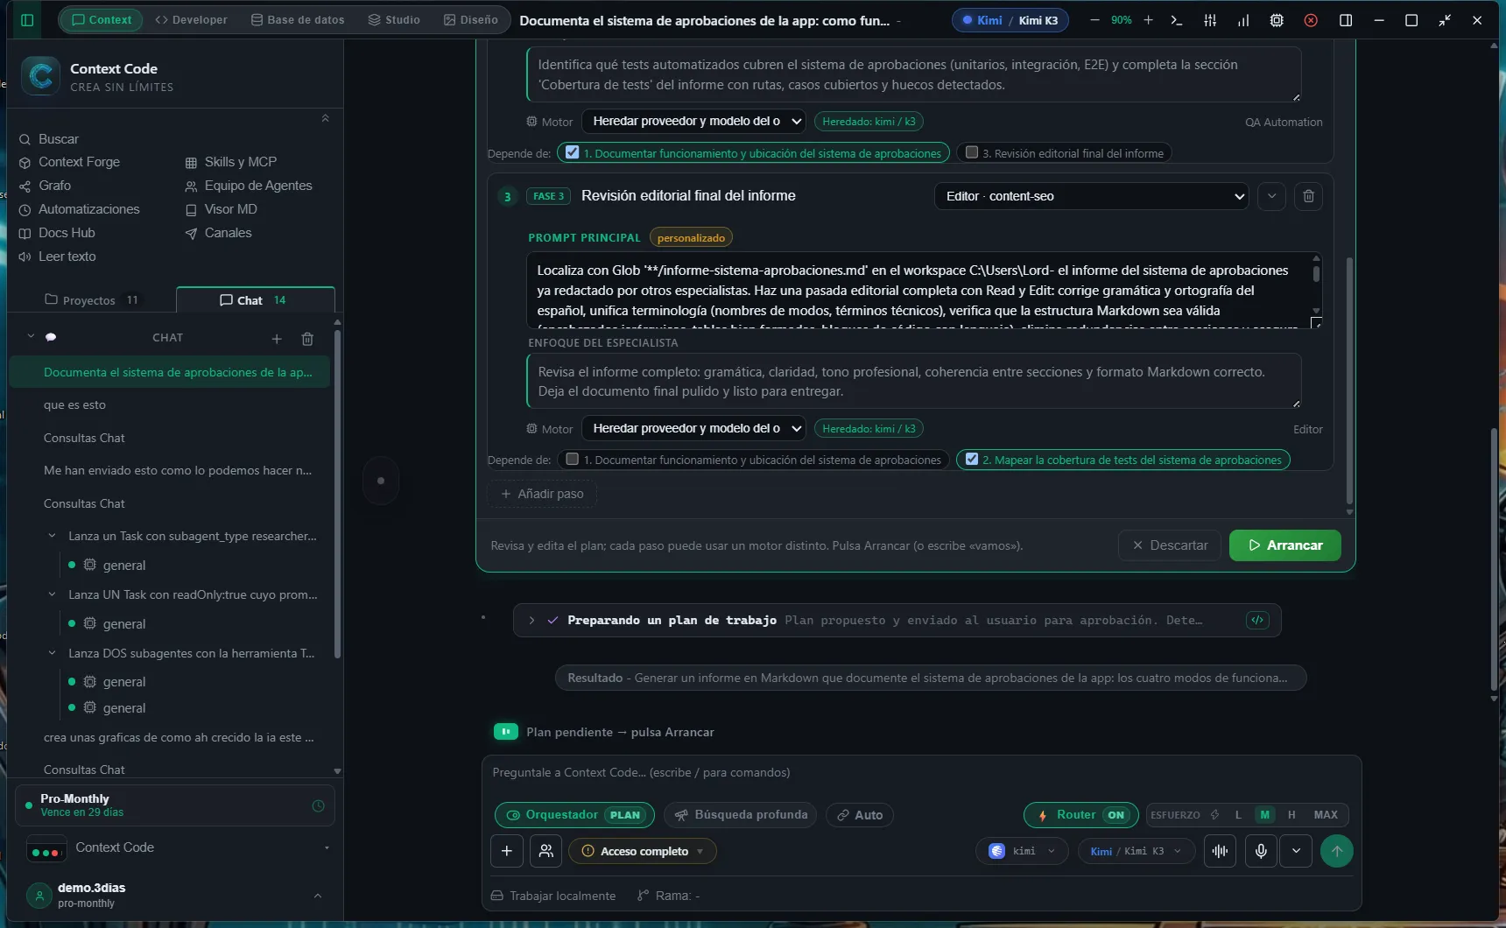Activate the microphone icon
The image size is (1506, 928).
[1261, 851]
